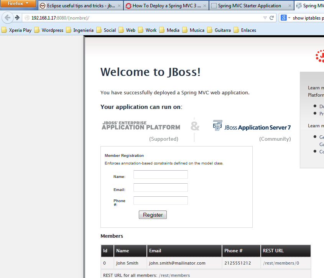Open the Work bookmark folder
This screenshot has width=324, height=278.
tap(147, 30)
